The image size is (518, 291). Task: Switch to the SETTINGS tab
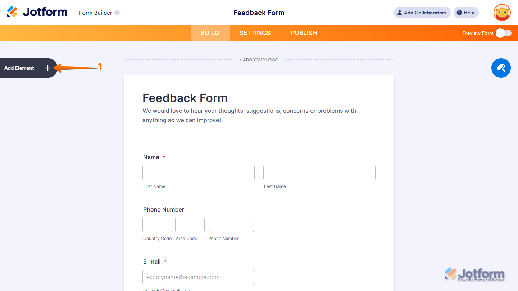[x=255, y=33]
